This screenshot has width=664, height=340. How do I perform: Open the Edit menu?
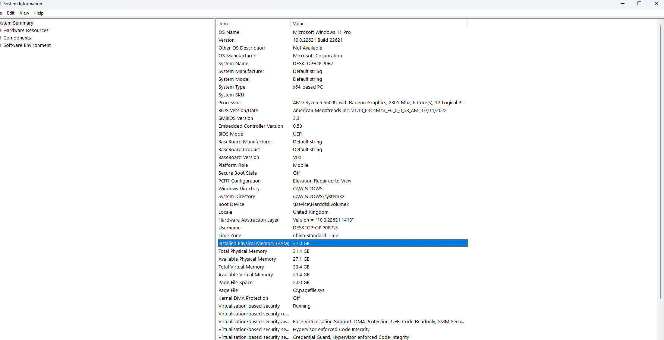click(11, 13)
